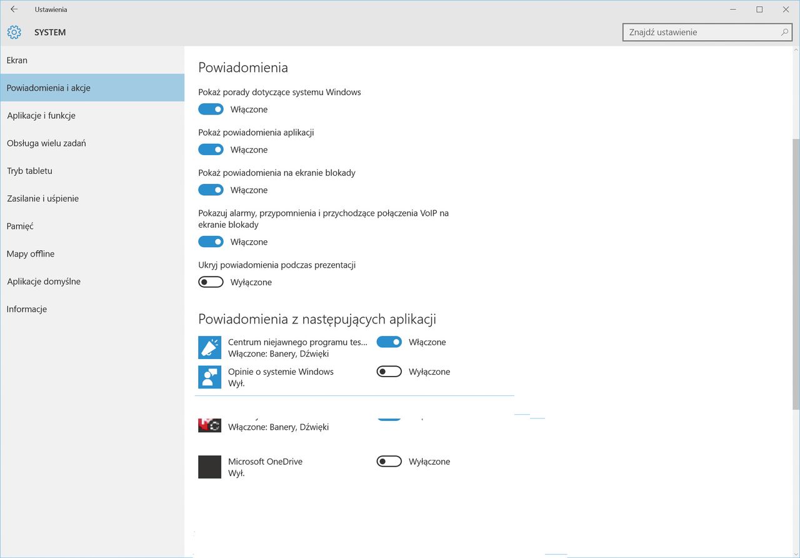Toggle alarms and VoIP calls lock screen switch
Screen dimensions: 800x558
pos(211,242)
